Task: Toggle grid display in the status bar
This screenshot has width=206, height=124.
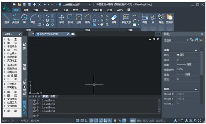Action: [82, 120]
